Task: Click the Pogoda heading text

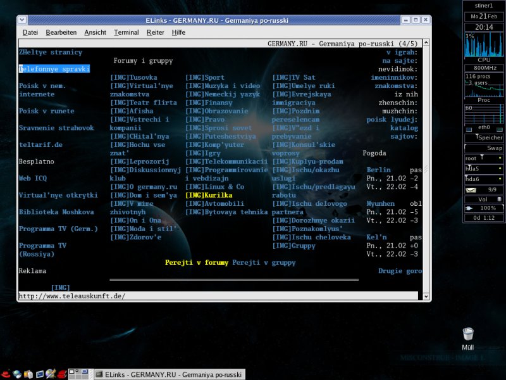Action: (x=374, y=153)
